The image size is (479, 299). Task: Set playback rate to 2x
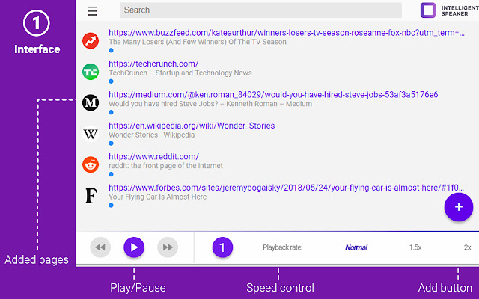click(467, 247)
